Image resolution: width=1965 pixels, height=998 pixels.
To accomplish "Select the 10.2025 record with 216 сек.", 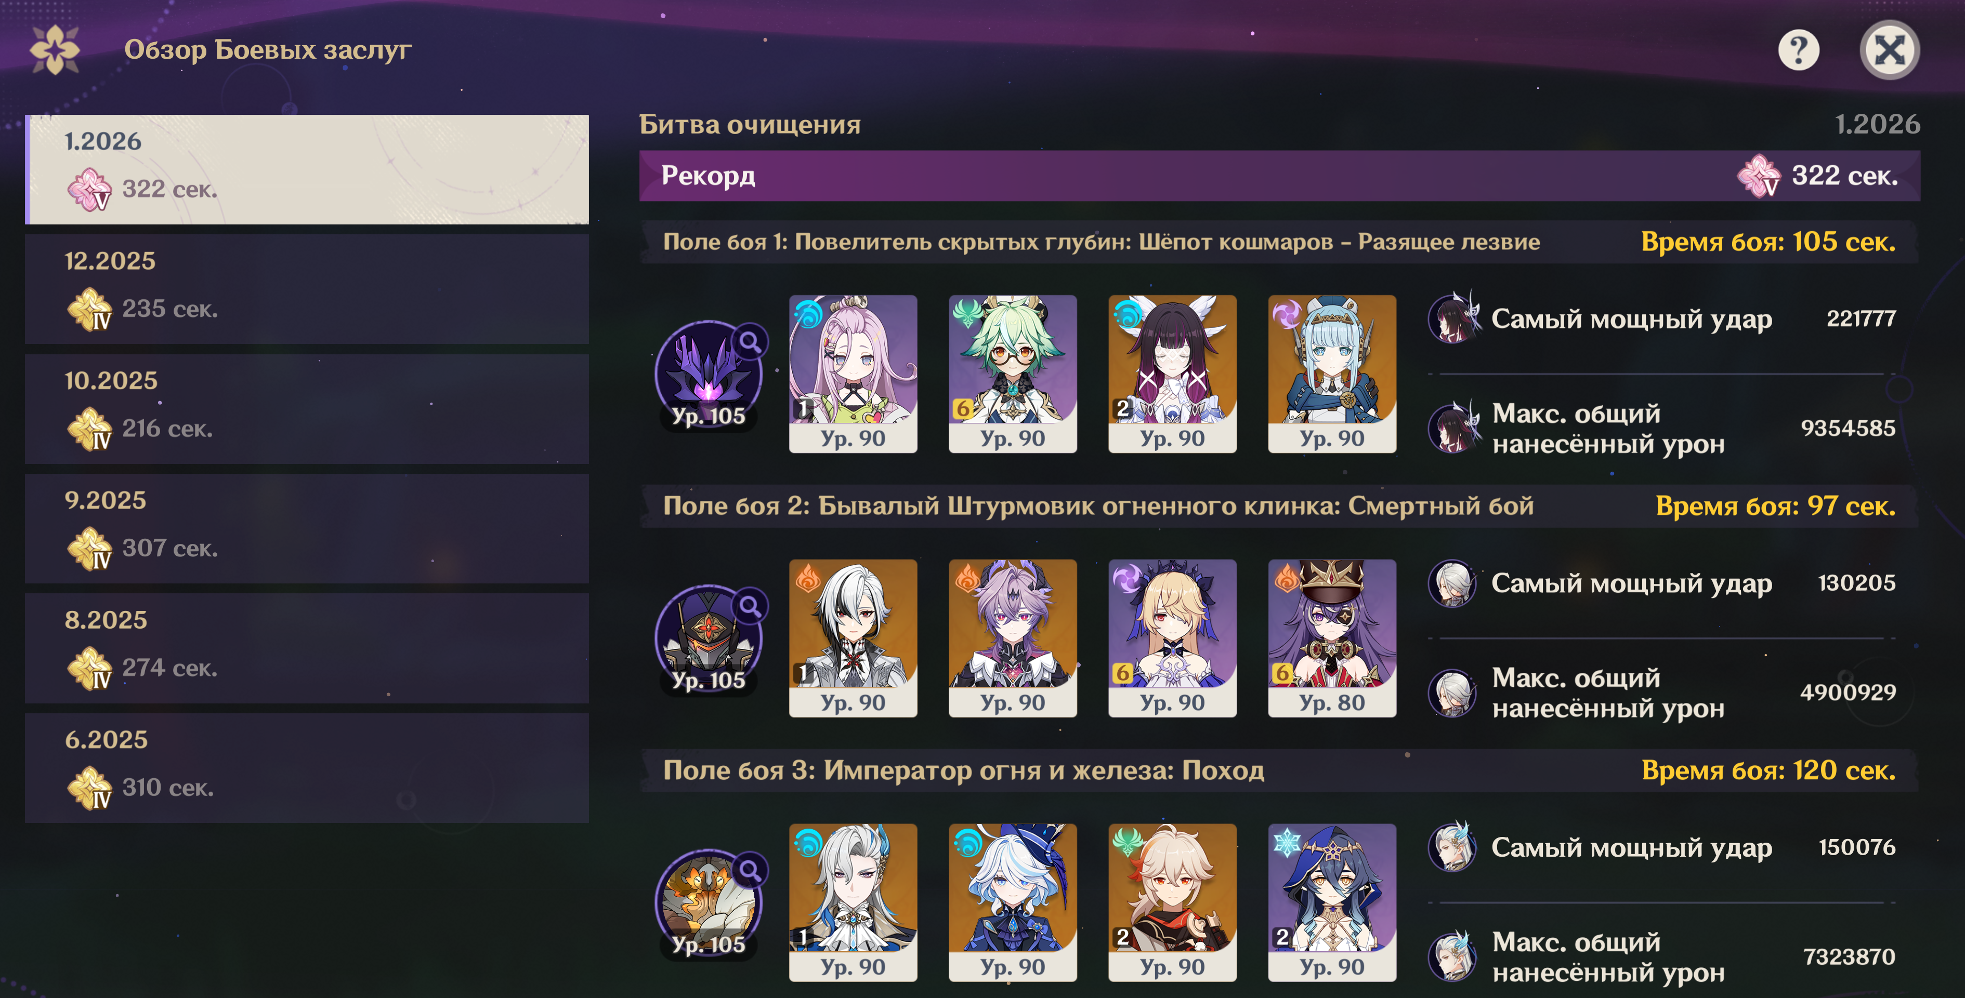I will tap(307, 409).
